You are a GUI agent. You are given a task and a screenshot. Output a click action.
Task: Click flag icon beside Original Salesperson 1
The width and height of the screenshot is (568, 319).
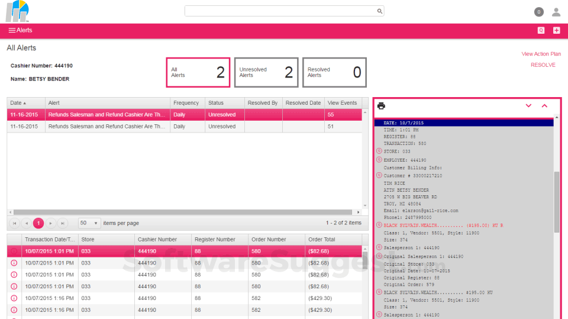[x=379, y=256]
